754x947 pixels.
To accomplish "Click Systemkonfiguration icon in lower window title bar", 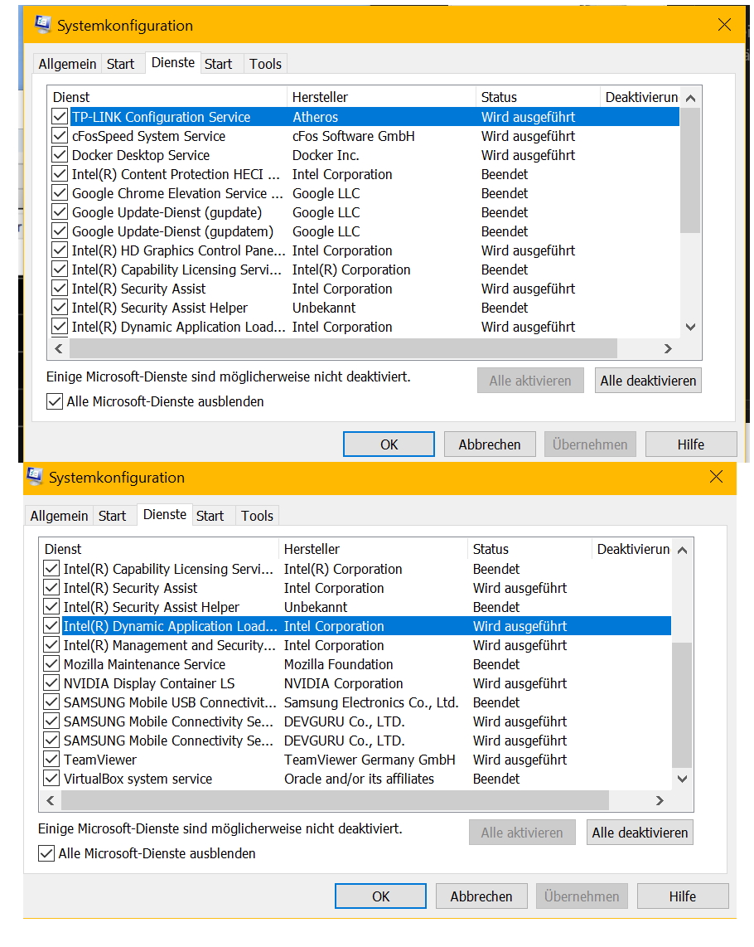I will pyautogui.click(x=35, y=477).
